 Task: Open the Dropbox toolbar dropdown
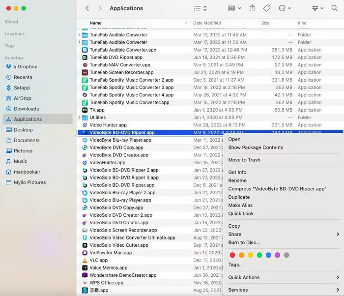tap(317, 8)
